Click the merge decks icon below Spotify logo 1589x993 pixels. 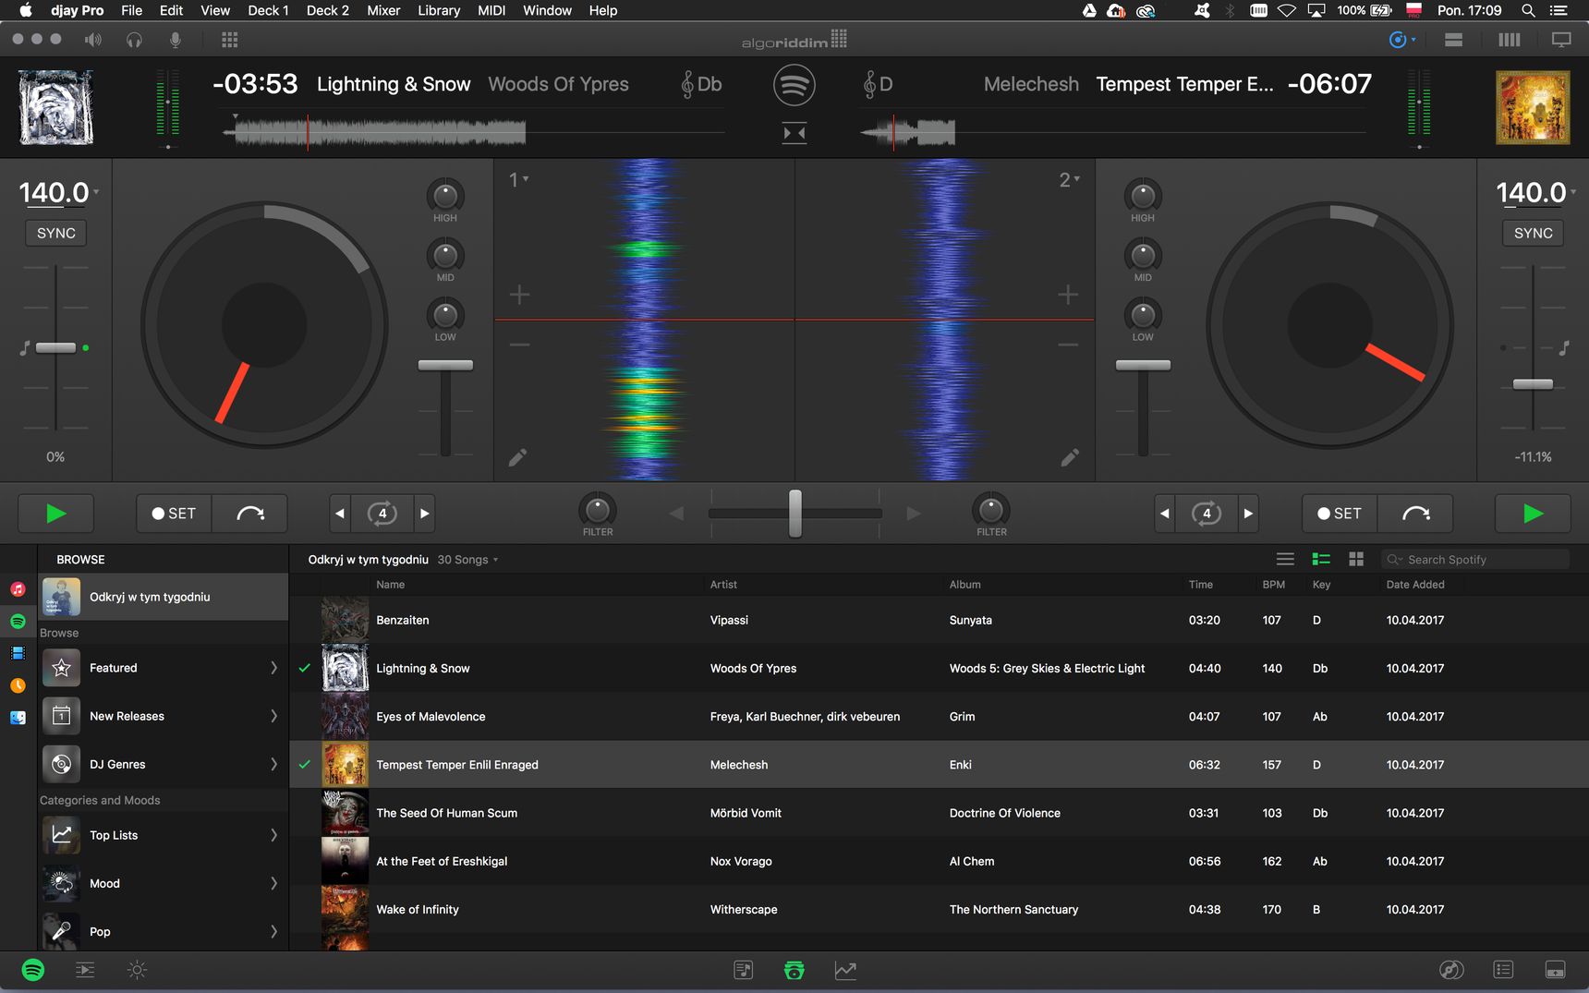pos(794,133)
